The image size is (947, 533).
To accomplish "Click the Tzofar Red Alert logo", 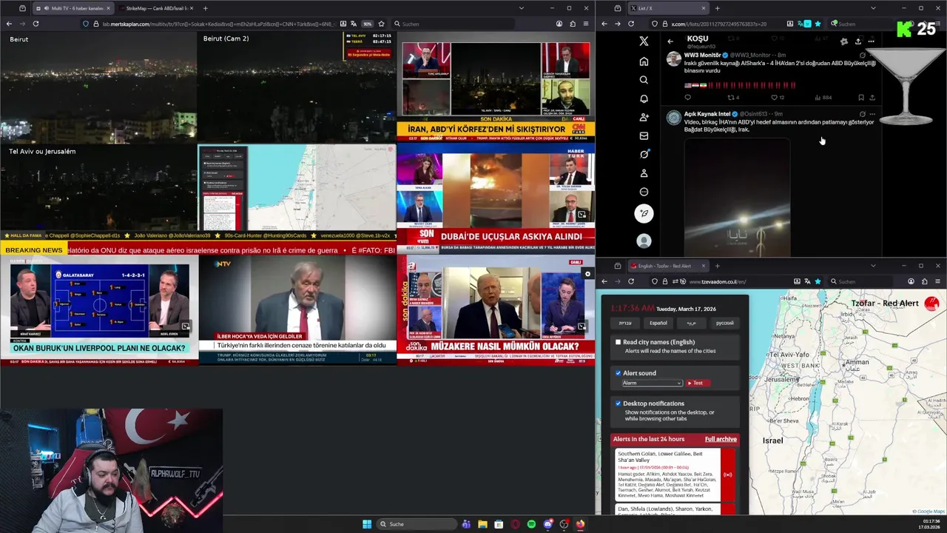I will [x=931, y=304].
